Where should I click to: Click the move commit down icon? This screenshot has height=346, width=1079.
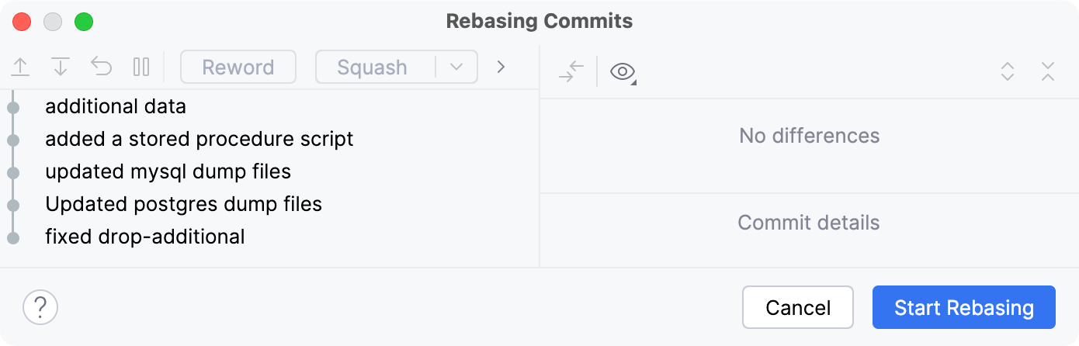click(x=61, y=67)
